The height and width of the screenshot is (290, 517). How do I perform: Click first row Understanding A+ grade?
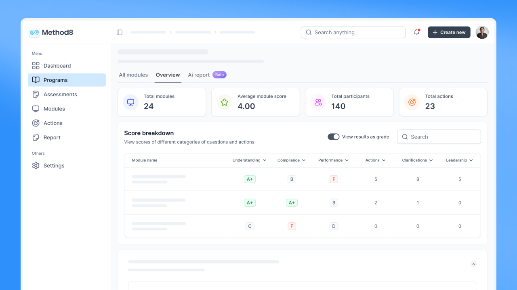(x=250, y=179)
